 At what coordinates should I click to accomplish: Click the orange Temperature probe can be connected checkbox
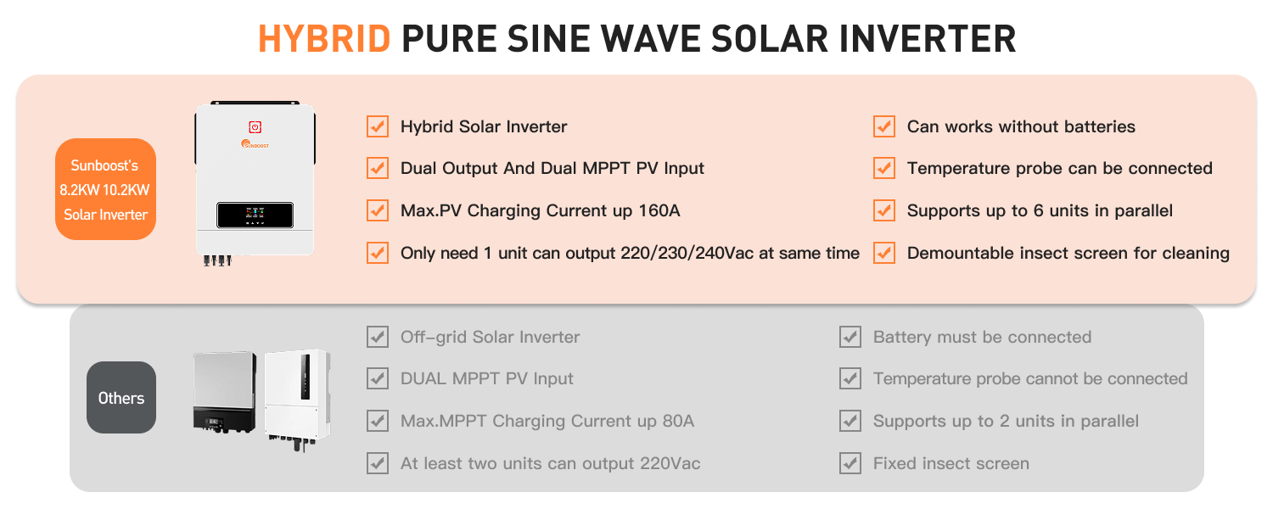pyautogui.click(x=884, y=168)
